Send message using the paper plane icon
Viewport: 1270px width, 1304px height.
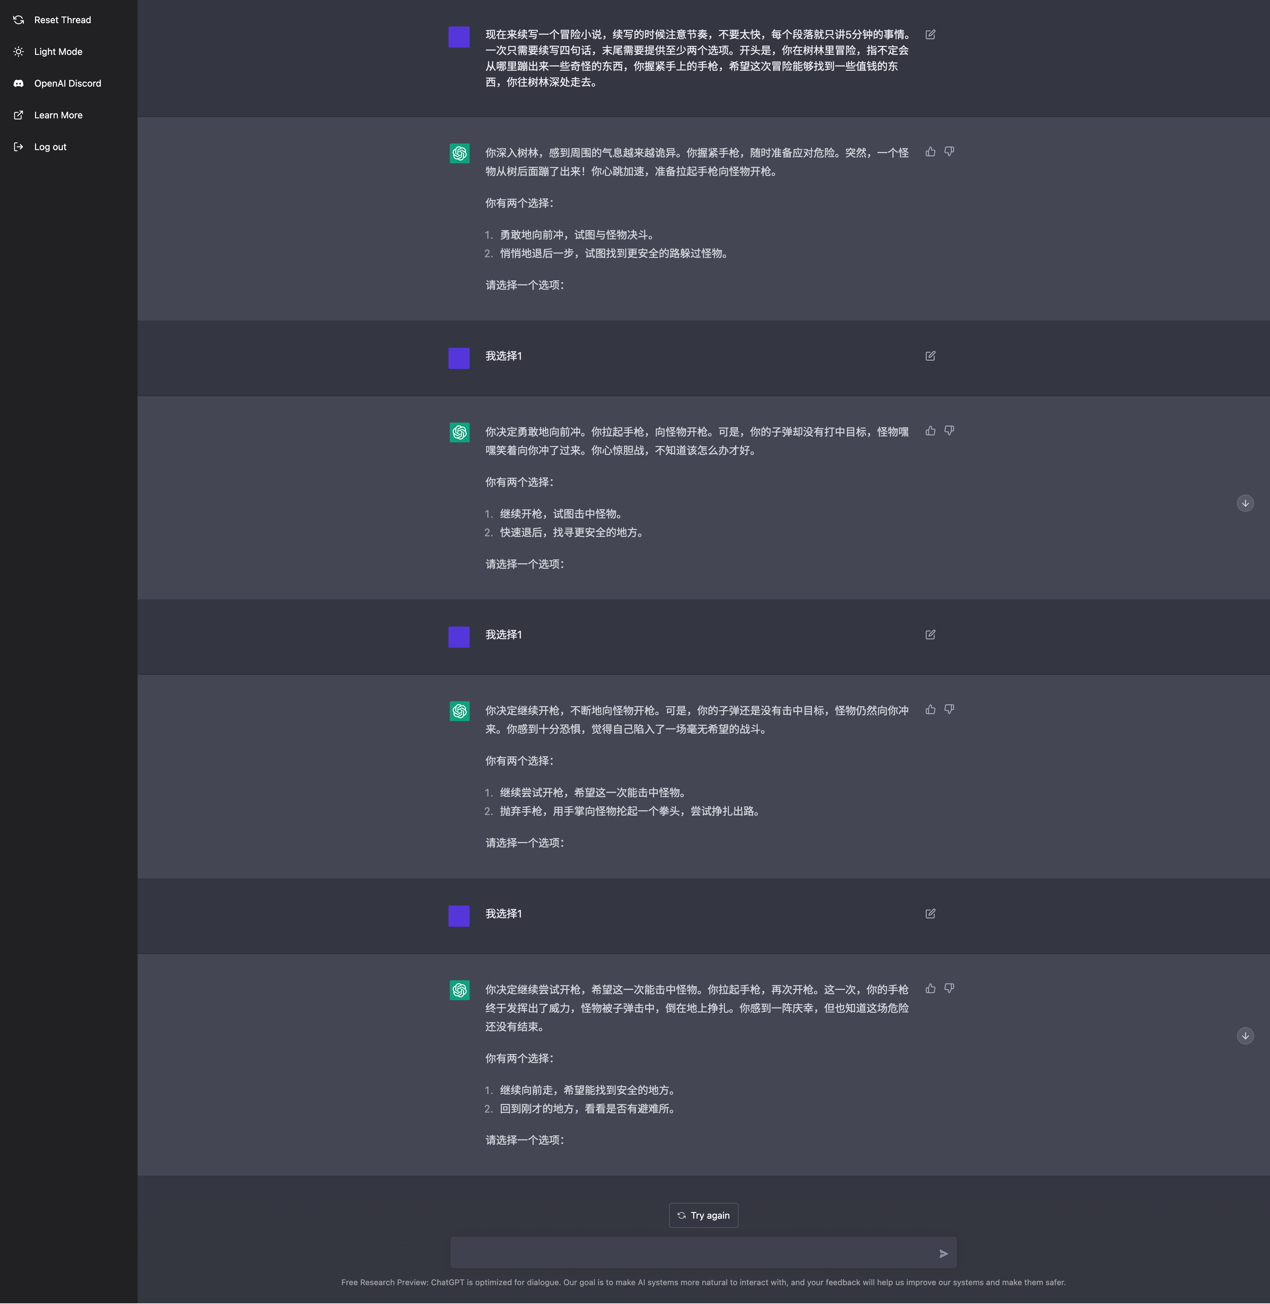click(x=943, y=1253)
